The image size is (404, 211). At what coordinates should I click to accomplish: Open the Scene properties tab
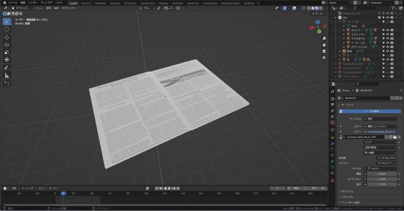332,116
